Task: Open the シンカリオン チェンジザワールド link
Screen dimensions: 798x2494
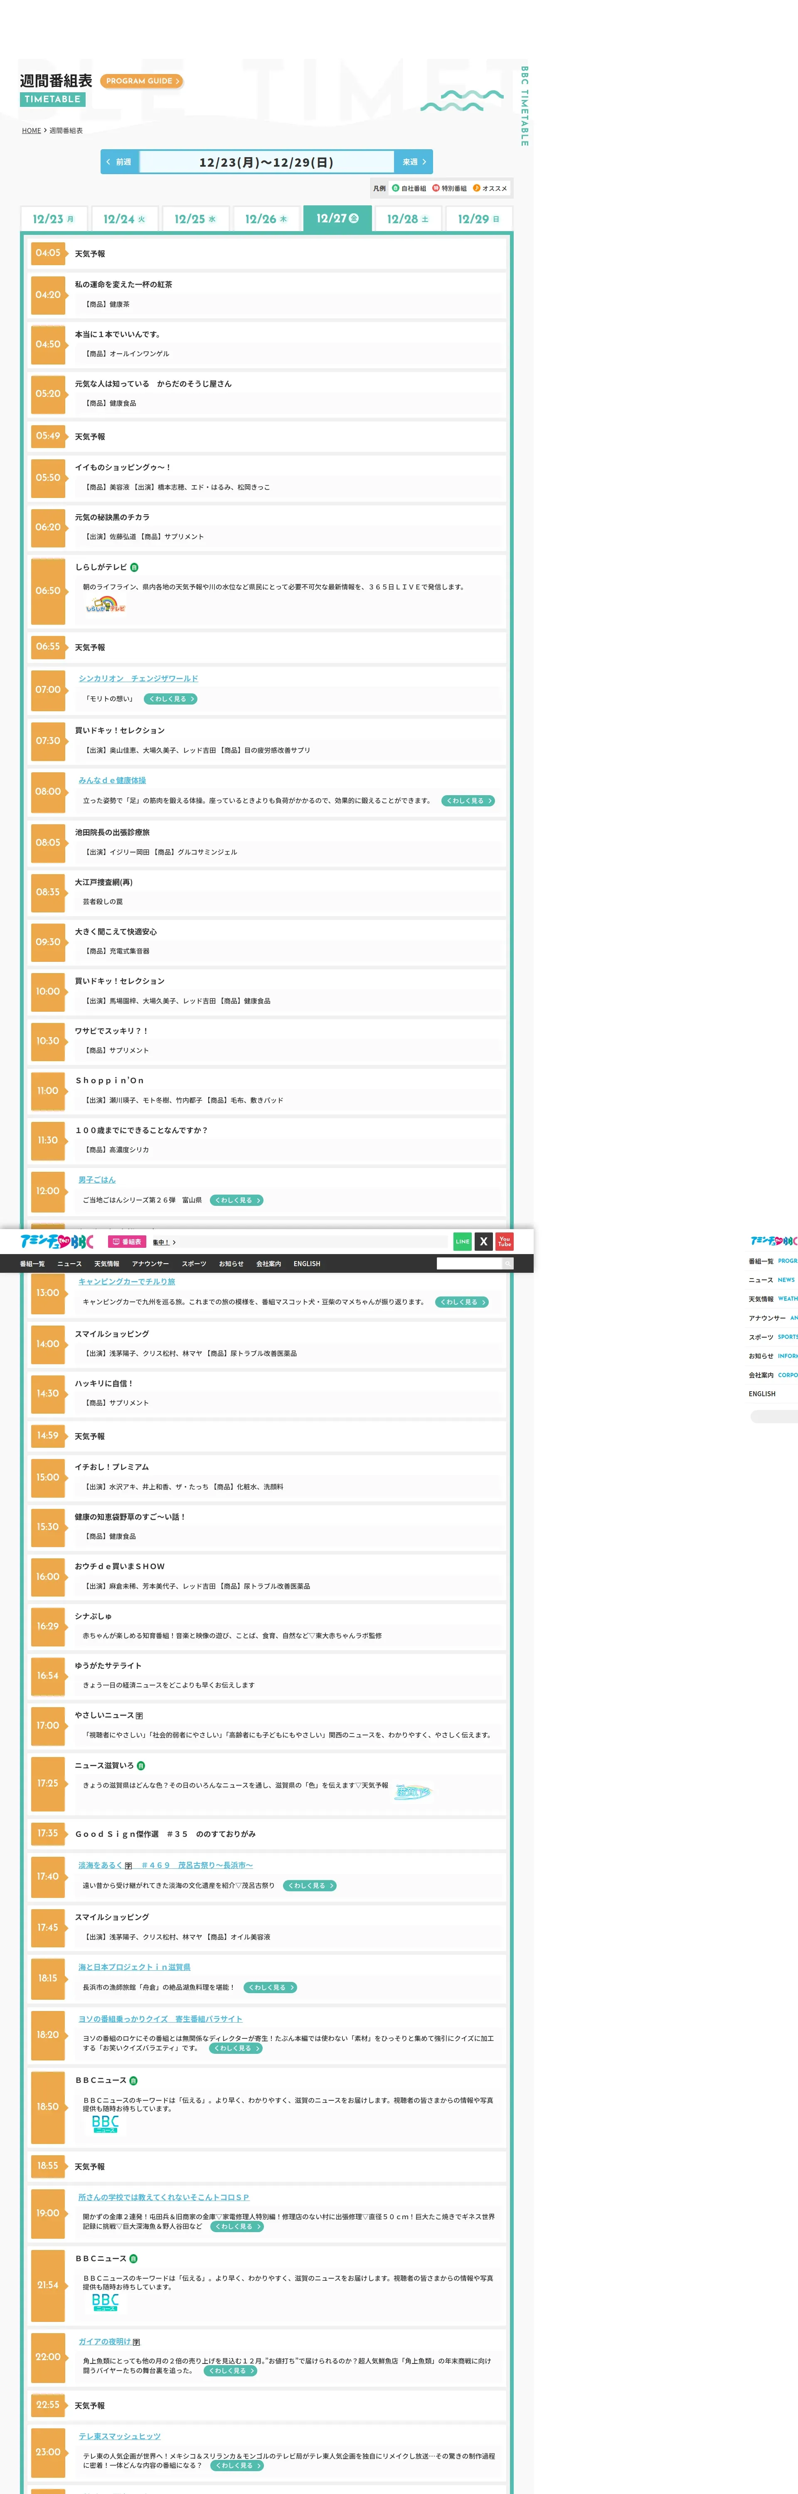Action: point(138,679)
